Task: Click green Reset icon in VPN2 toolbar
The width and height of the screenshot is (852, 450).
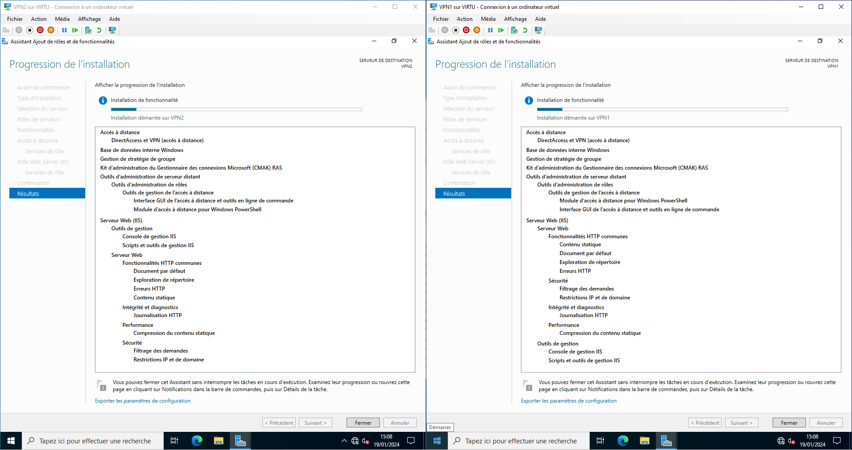Action: click(x=75, y=30)
